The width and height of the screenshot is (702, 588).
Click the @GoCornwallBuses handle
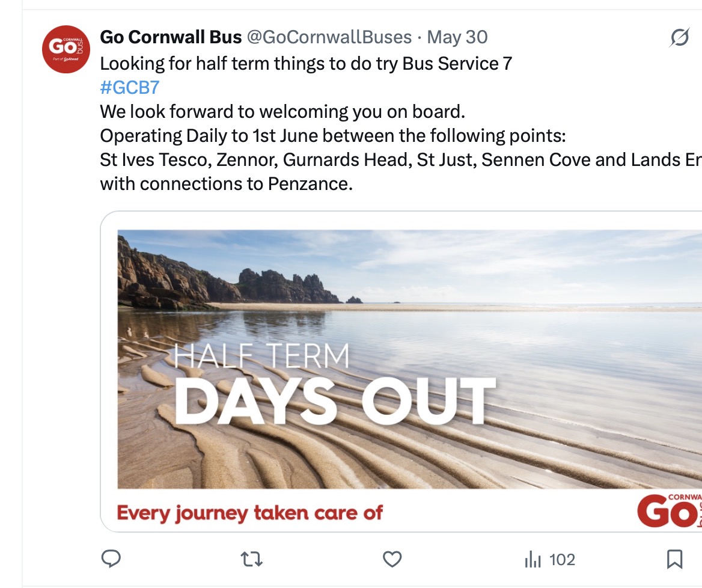[328, 37]
